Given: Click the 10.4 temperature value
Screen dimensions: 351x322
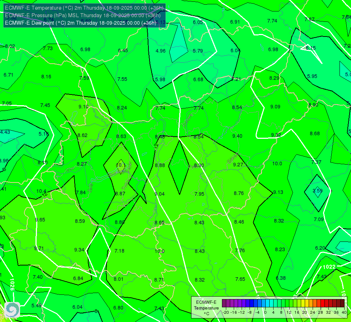Looking at the screenshot, I should [x=41, y=191].
